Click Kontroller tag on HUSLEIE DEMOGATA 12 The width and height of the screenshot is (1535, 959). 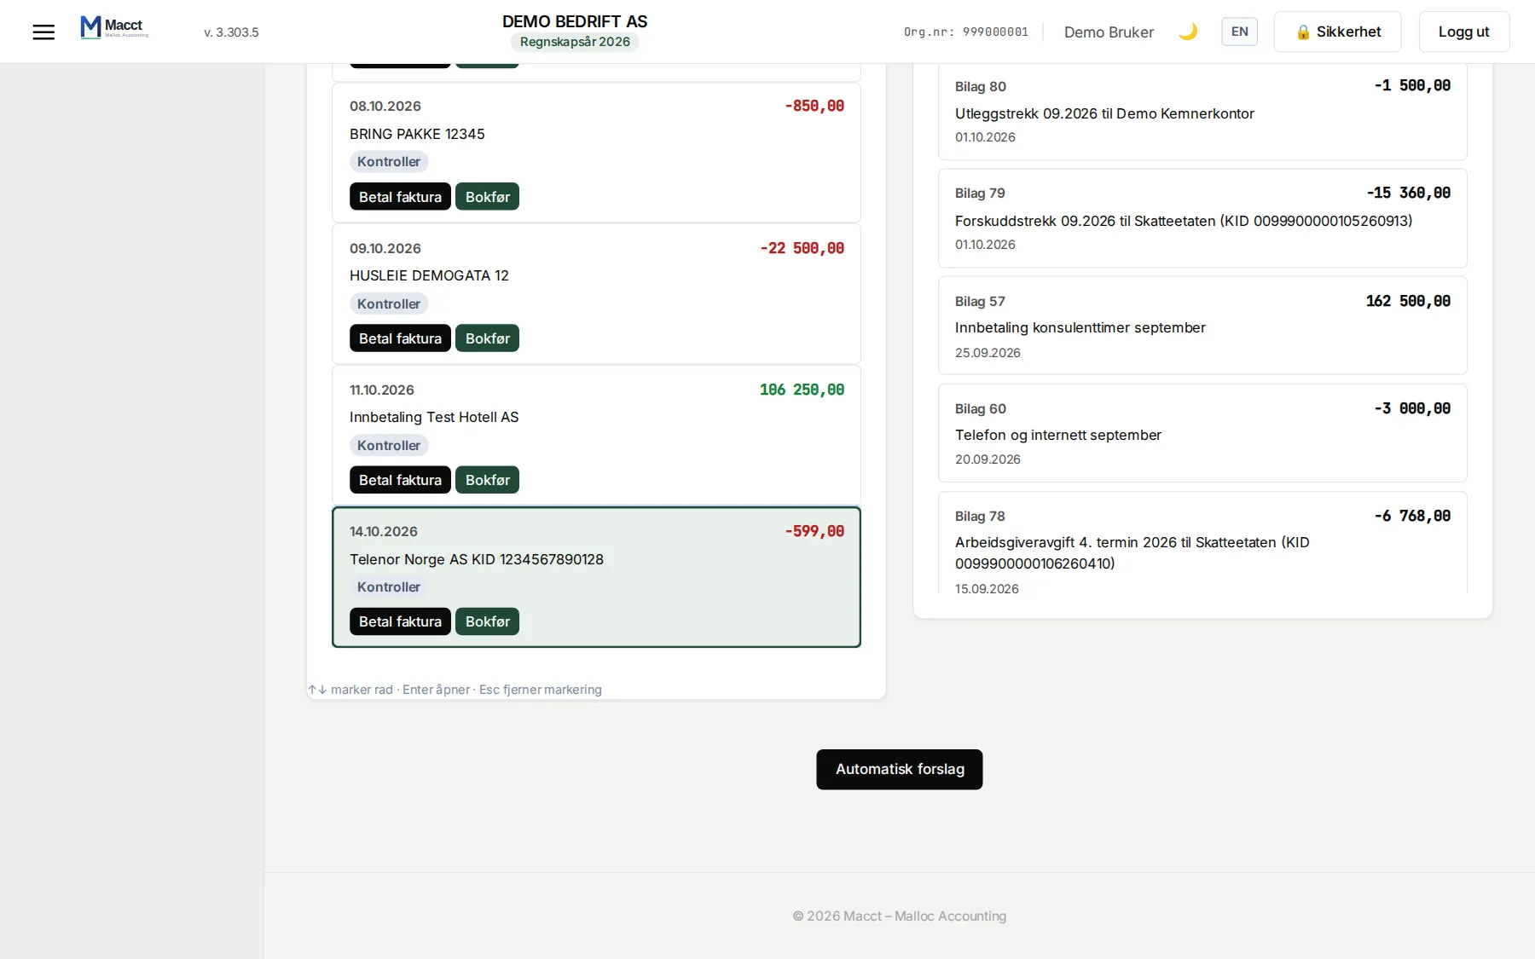pos(389,303)
